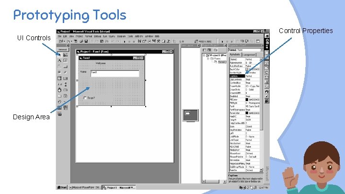
Task: Click the "Welcome" label on Form1
Action: (x=101, y=63)
